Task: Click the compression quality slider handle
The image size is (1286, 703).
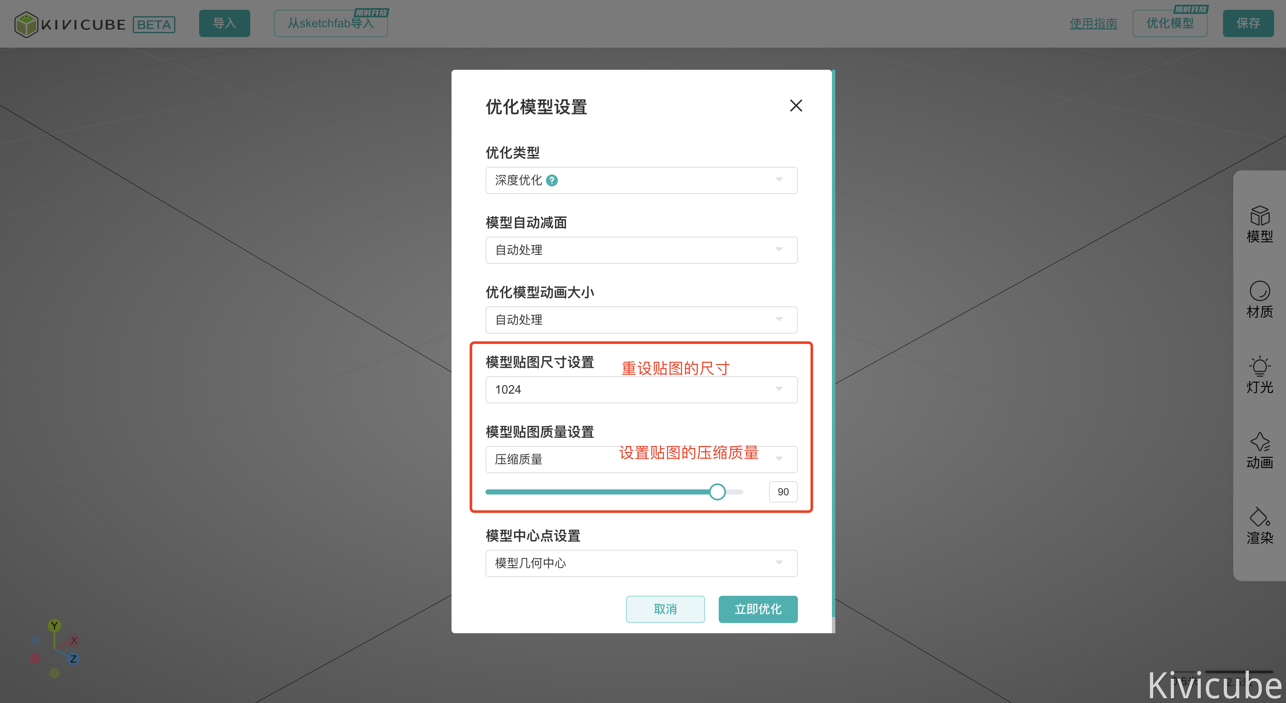Action: pos(717,492)
